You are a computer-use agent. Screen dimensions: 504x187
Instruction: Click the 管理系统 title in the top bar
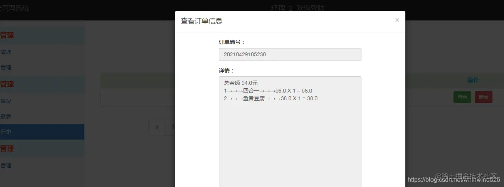15,8
